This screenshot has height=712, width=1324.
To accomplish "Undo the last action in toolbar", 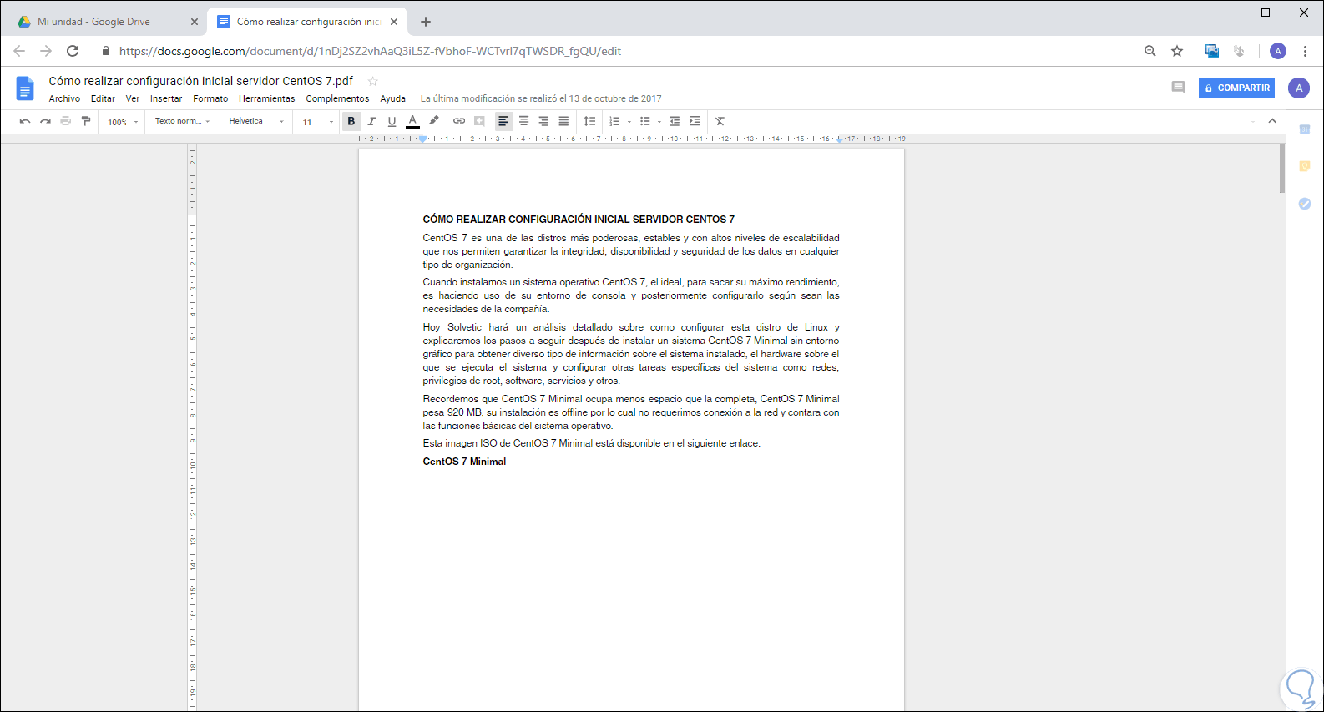I will coord(25,121).
